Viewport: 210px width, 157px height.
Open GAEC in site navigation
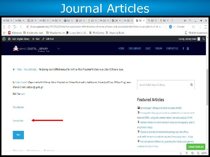point(148,49)
